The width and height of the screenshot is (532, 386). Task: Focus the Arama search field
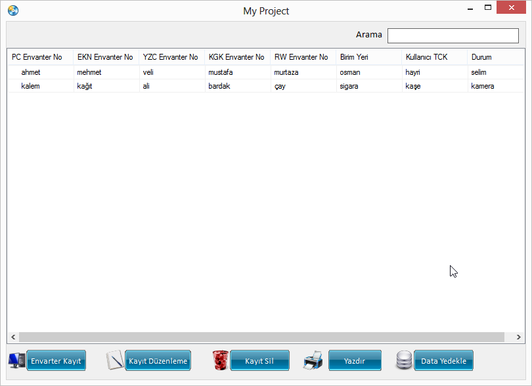point(453,35)
